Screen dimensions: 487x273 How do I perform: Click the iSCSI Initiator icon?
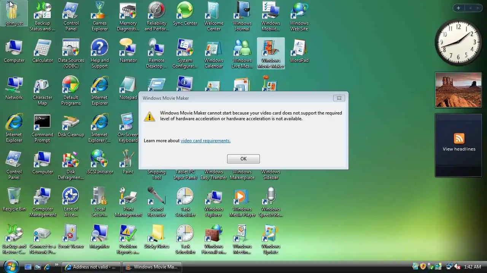(100, 162)
